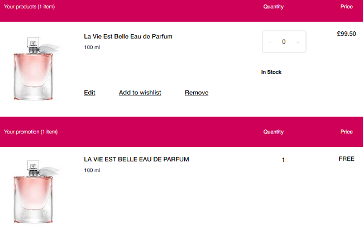
Task: Click the £99.50 price
Action: click(x=346, y=34)
